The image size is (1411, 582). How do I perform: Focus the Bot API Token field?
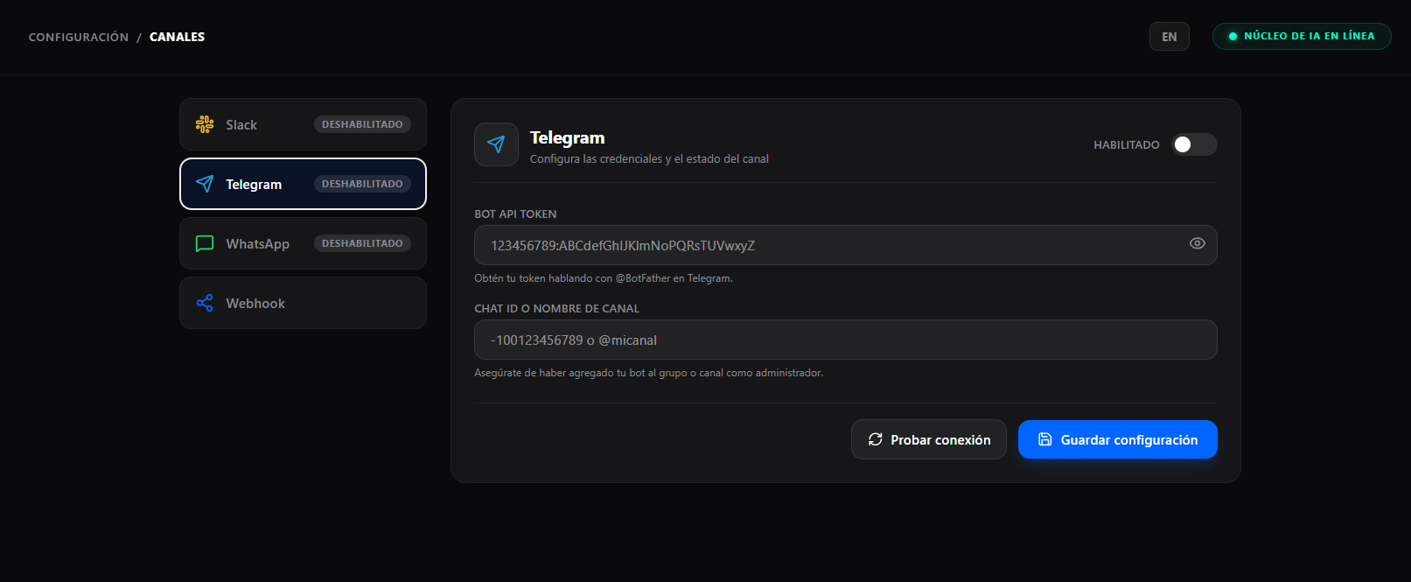coord(846,245)
